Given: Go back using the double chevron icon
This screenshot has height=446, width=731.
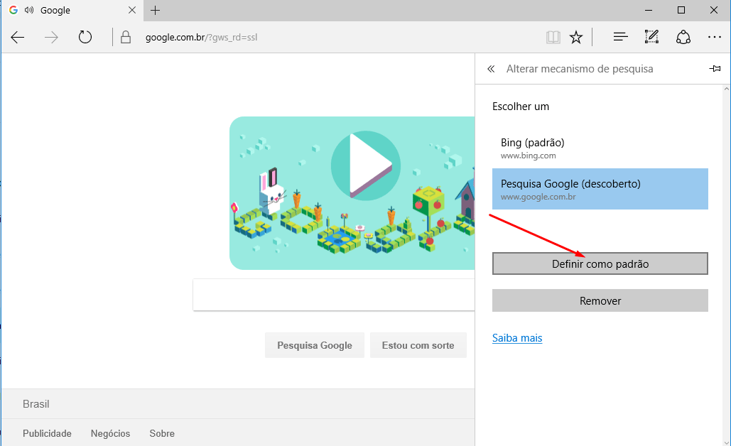Looking at the screenshot, I should (490, 69).
